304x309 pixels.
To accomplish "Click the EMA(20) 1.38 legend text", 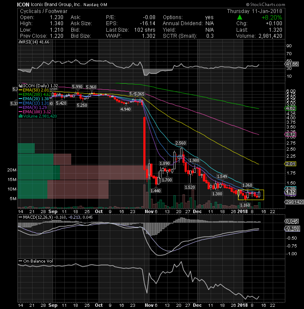I will [x=36, y=99].
